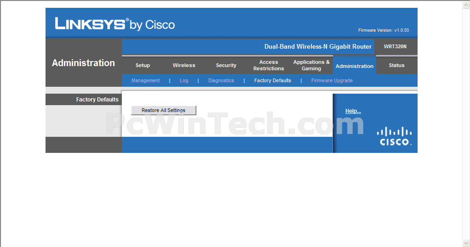Click the Restore All Settings button
This screenshot has width=470, height=247.
click(164, 110)
